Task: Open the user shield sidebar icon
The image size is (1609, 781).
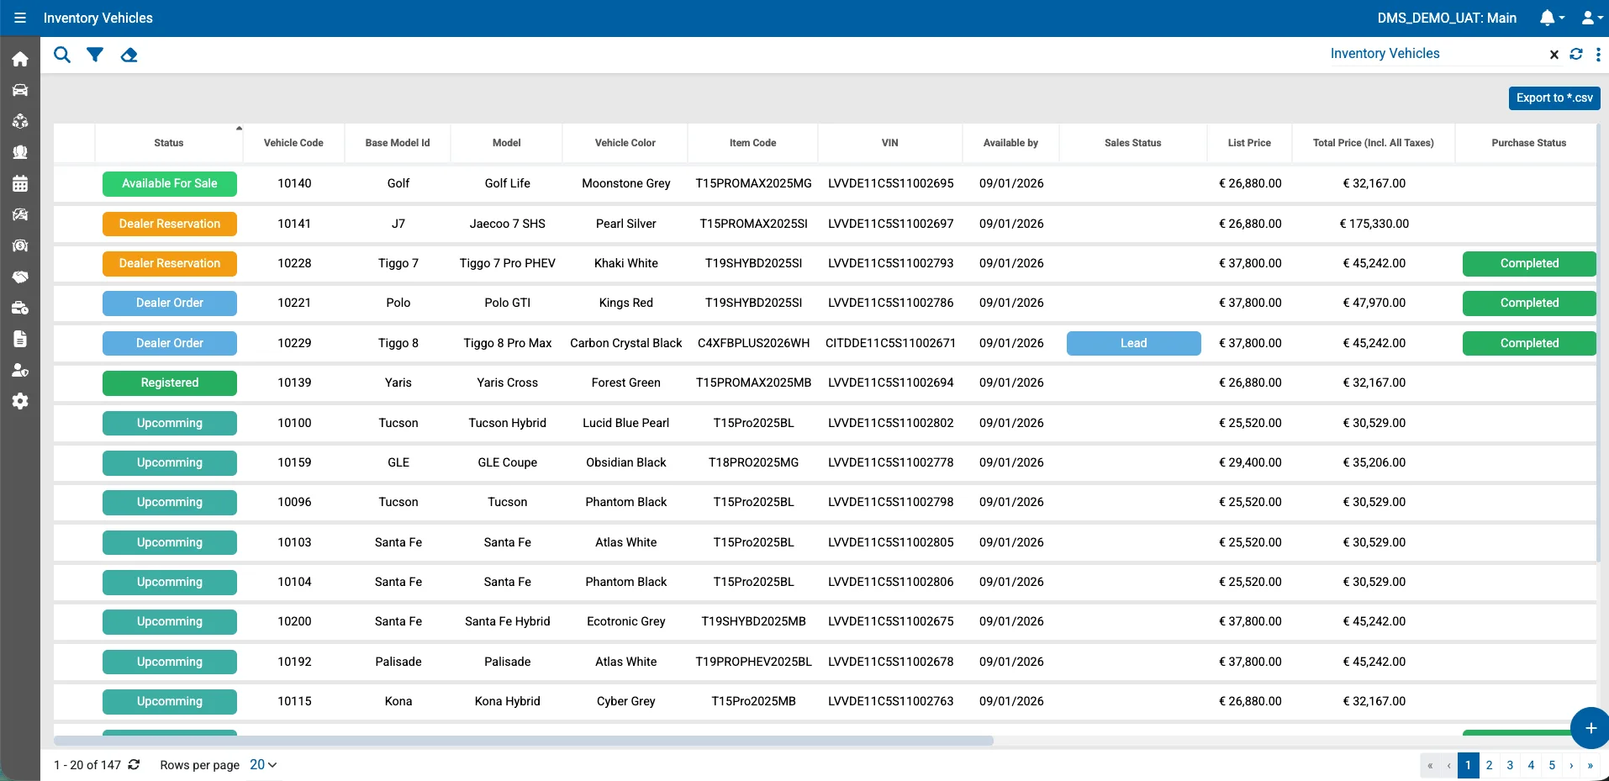Action: pos(20,370)
